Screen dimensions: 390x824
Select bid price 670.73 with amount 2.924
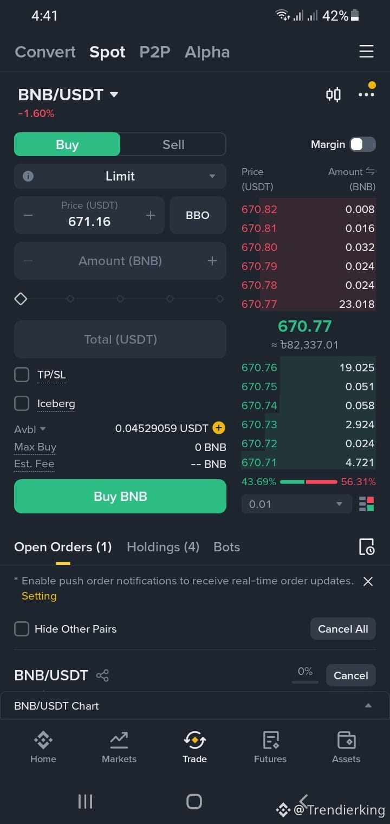(x=308, y=424)
